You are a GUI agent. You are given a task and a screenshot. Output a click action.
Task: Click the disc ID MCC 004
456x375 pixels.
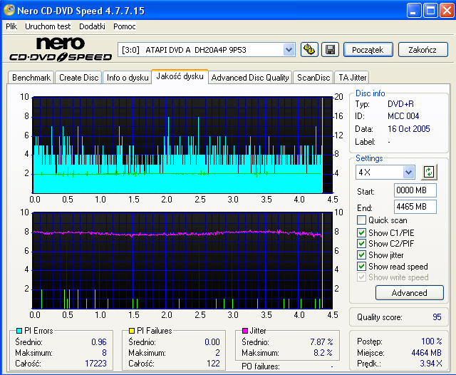pos(403,116)
